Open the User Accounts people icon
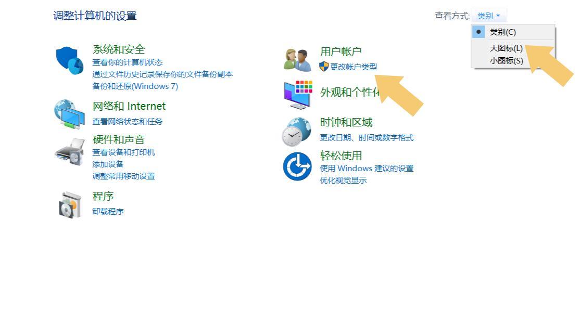This screenshot has height=309, width=580. tap(297, 60)
